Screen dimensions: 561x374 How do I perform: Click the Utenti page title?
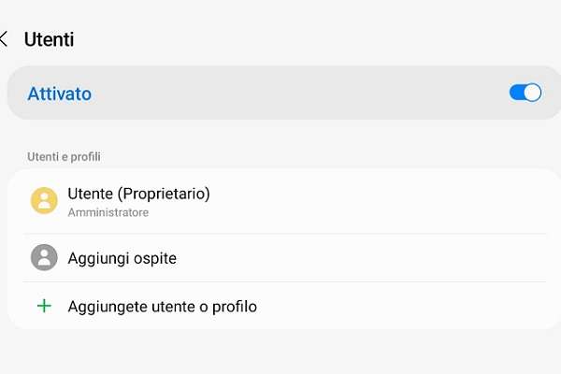coord(49,39)
